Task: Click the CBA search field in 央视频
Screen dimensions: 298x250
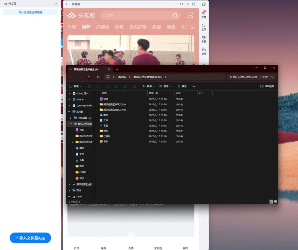Action: 140,15
